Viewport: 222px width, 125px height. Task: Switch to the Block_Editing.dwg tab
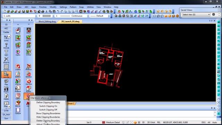click(x=47, y=22)
